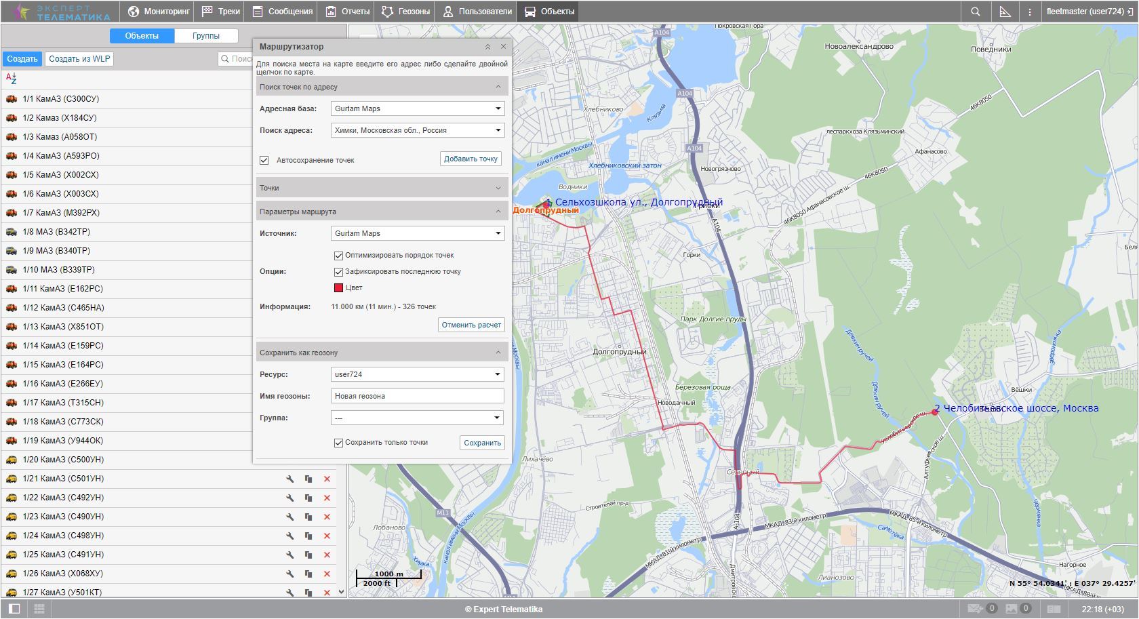Click the Создать button

point(22,59)
